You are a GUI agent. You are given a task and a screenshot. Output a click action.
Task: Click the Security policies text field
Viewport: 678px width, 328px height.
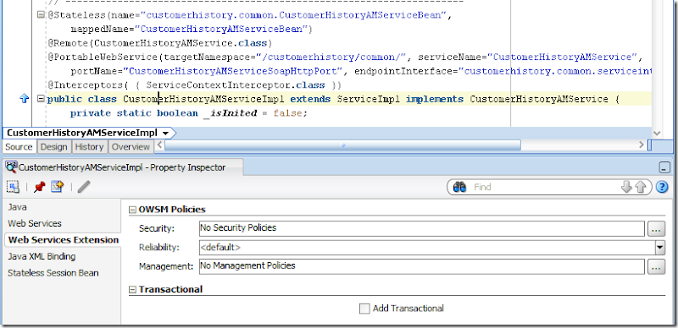click(x=422, y=228)
